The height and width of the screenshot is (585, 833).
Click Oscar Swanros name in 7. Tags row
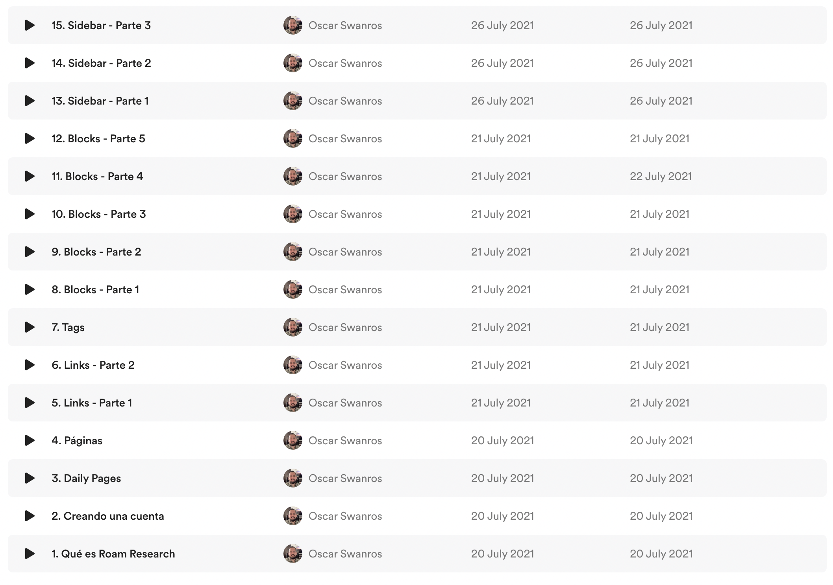click(x=345, y=327)
